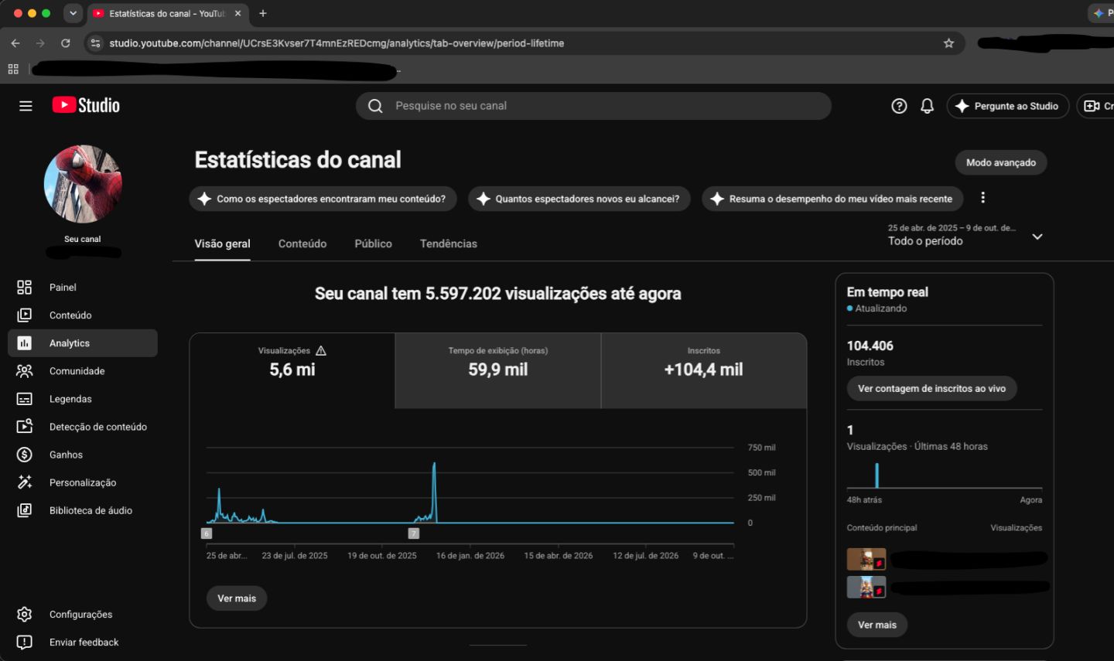The width and height of the screenshot is (1114, 661).
Task: Ask how many new viewers I reached
Action: coord(579,199)
